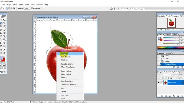Choose Free Transform in context menu

tap(70, 81)
